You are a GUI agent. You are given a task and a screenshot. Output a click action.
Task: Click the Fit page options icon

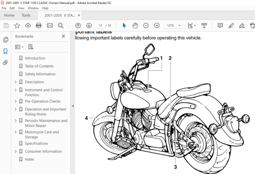(x=190, y=26)
